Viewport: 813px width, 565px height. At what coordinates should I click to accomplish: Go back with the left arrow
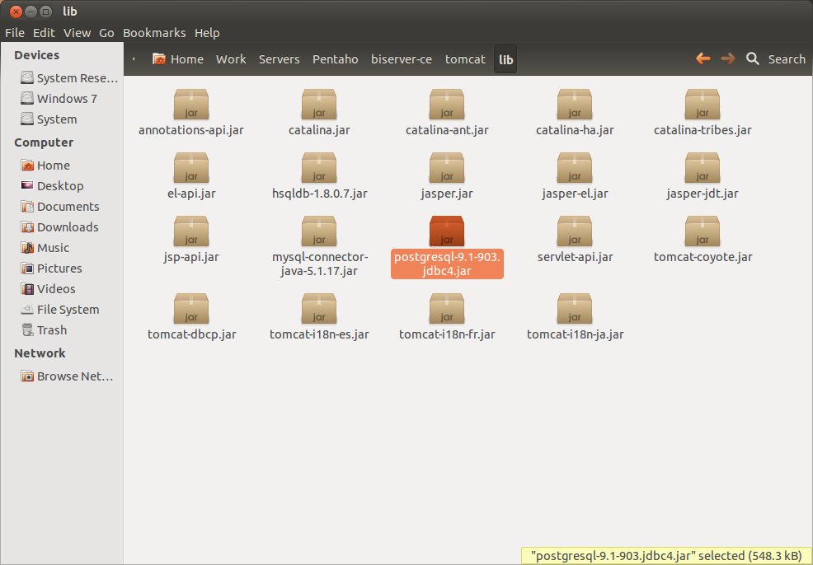(703, 58)
